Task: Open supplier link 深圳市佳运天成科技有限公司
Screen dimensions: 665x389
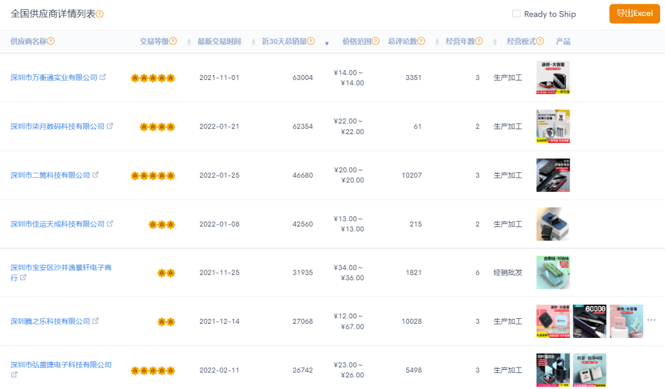Action: [57, 224]
